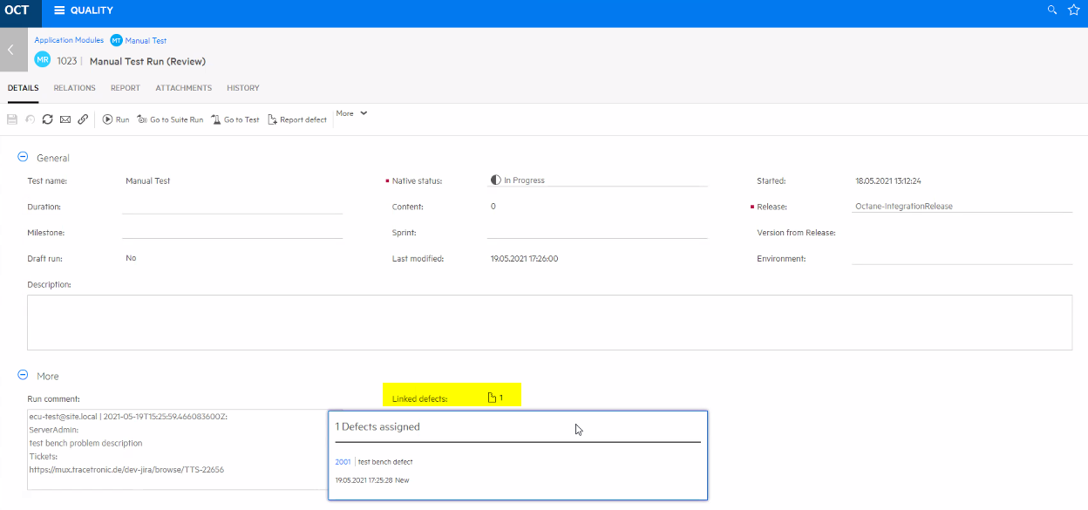This screenshot has height=510, width=1088.
Task: Click the back arrow panel
Action: click(10, 51)
